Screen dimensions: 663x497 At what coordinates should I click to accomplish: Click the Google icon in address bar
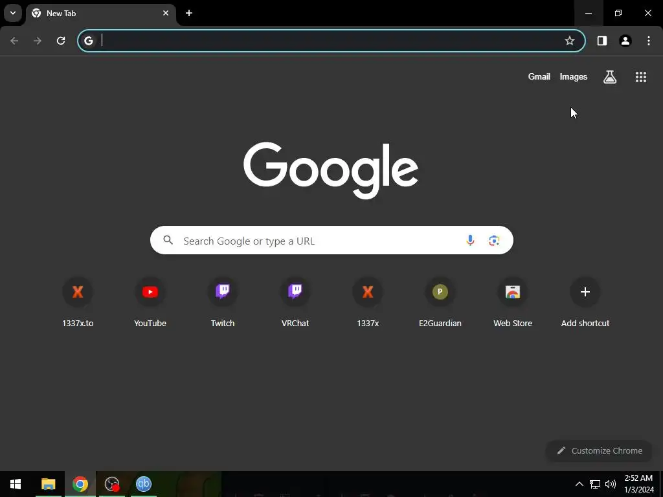coord(88,41)
